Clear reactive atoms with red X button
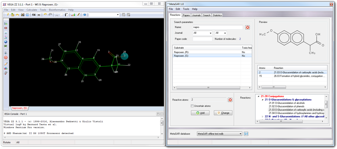337x149 pixels. click(x=230, y=100)
